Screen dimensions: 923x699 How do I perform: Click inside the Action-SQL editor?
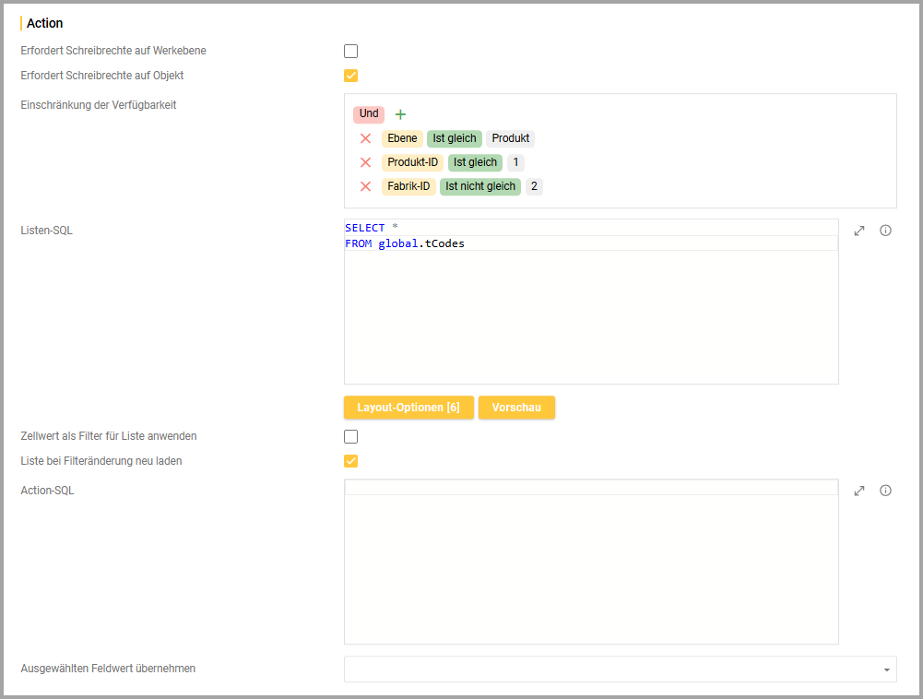pyautogui.click(x=590, y=563)
